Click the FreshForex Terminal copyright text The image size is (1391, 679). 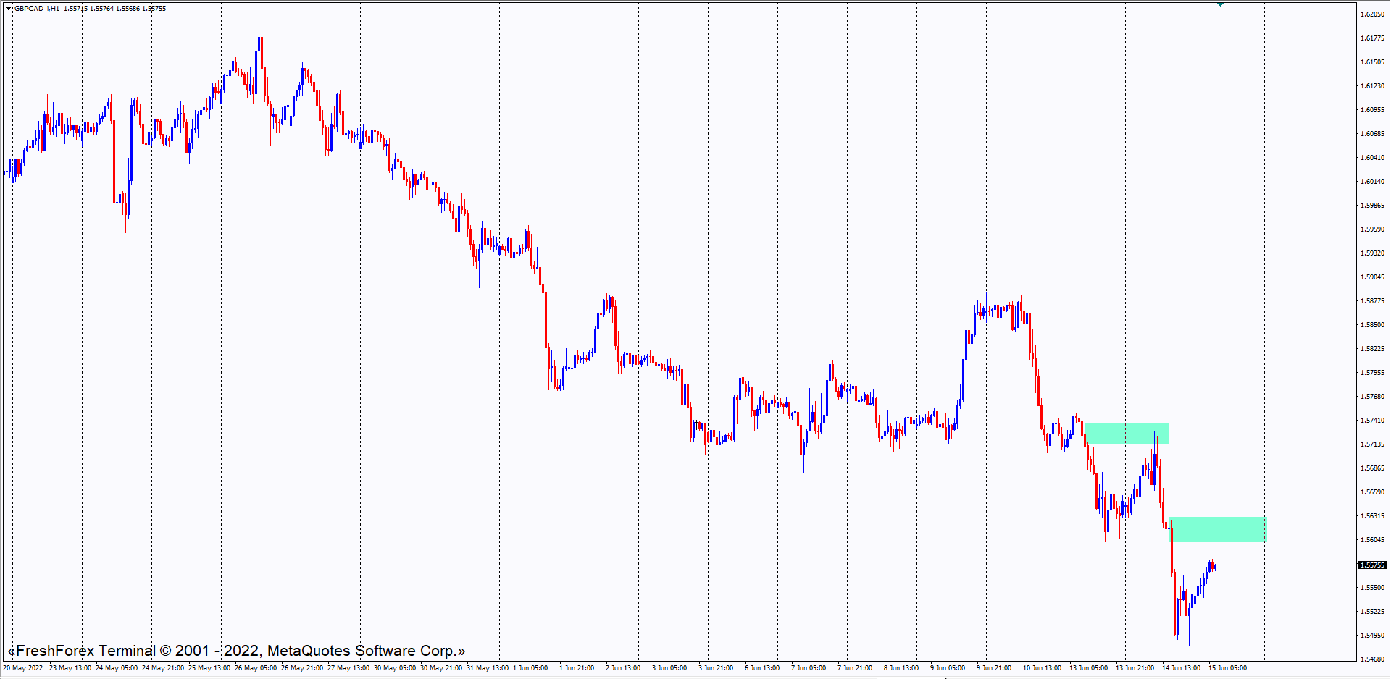click(236, 651)
